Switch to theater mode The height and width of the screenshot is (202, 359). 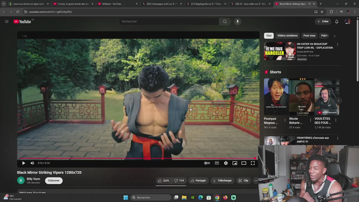(244, 163)
